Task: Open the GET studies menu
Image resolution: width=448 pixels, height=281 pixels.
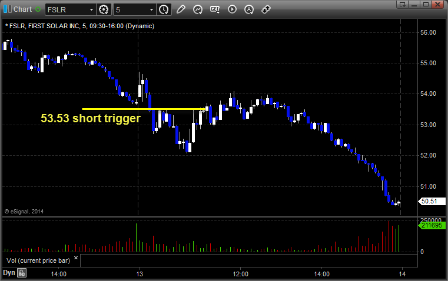Action: [x=215, y=9]
